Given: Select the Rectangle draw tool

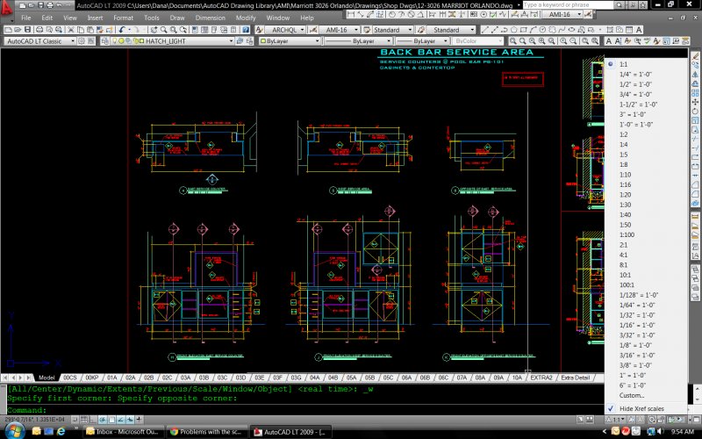Looking at the screenshot, I should (x=523, y=30).
